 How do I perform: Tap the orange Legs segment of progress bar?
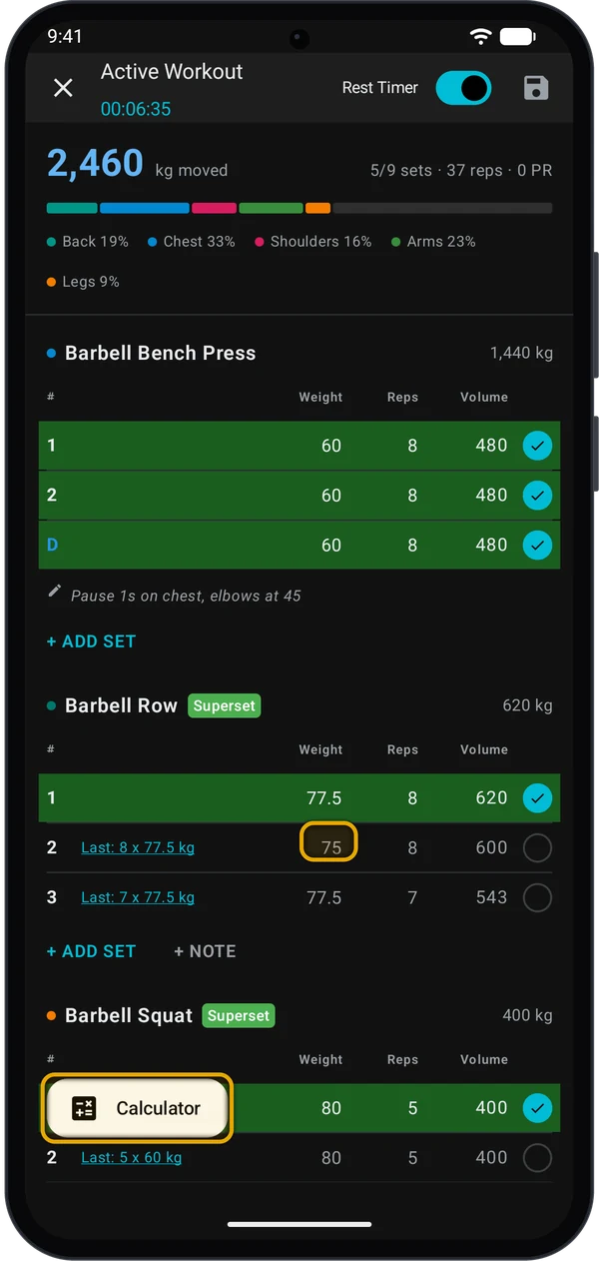coord(317,208)
